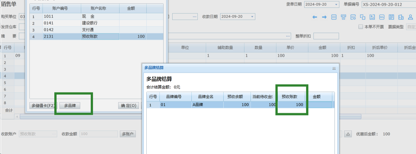Expand the triangle button beside 优惠后金额
This screenshot has width=416, height=154.
click(348, 134)
